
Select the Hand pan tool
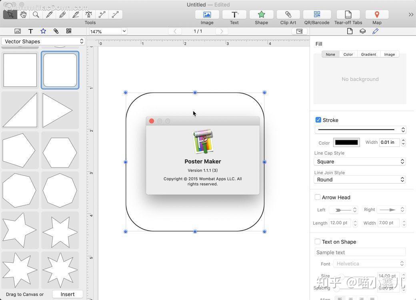point(23,15)
